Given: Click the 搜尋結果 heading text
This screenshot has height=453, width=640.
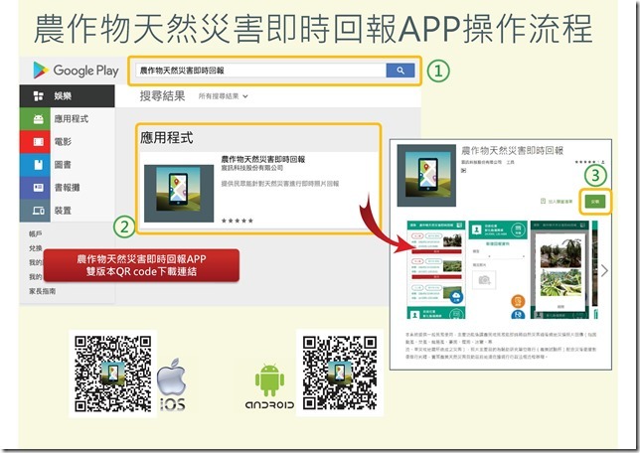Looking at the screenshot, I should tap(162, 96).
